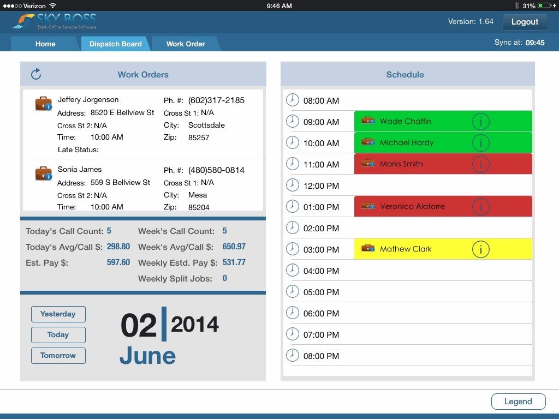This screenshot has width=559, height=419.
Task: Jump to Today's schedule
Action: tap(58, 334)
